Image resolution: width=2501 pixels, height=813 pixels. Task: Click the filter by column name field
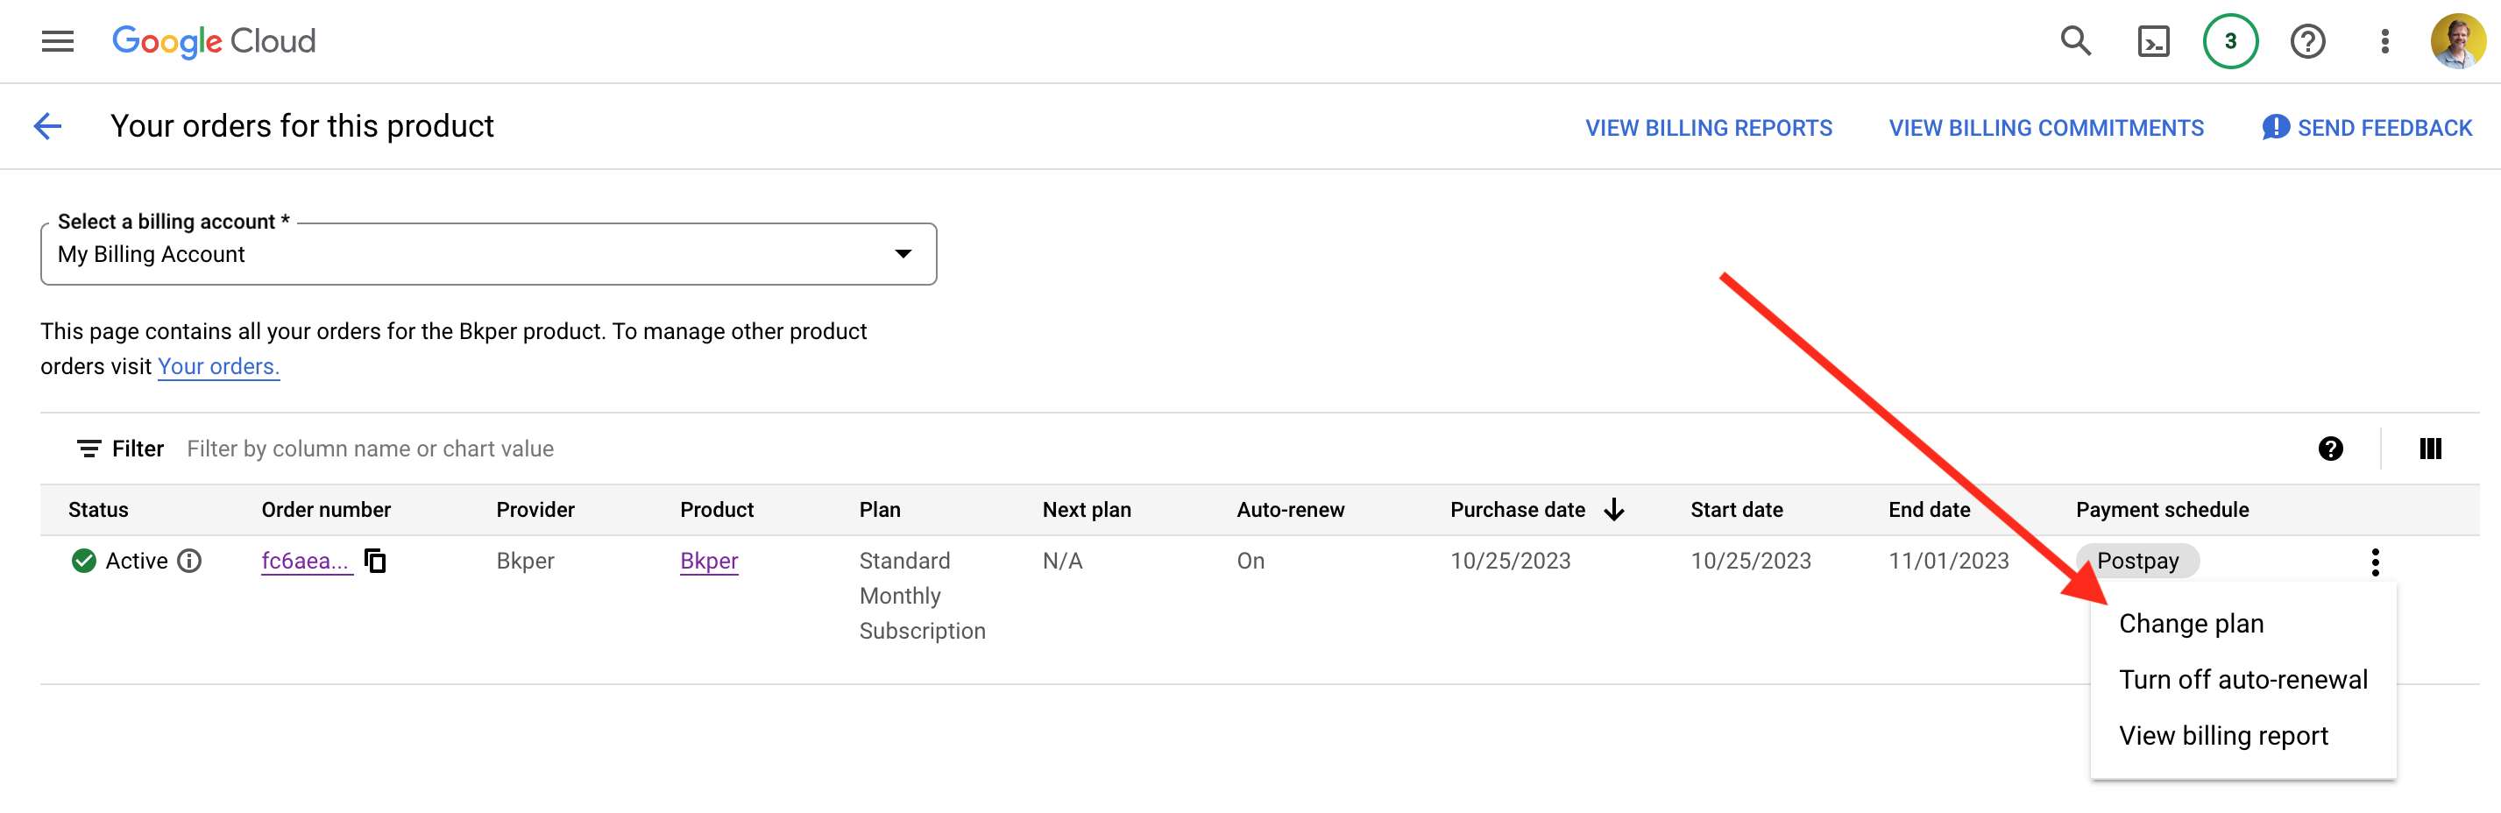[369, 448]
